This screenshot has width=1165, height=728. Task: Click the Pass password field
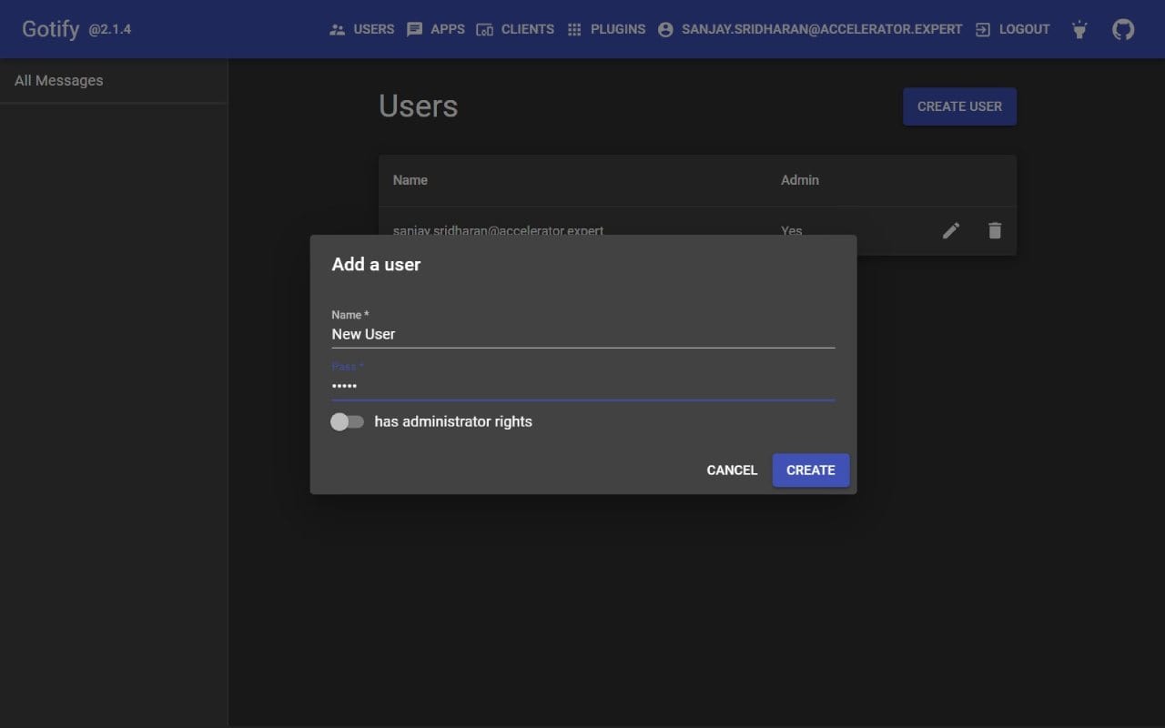pos(582,385)
